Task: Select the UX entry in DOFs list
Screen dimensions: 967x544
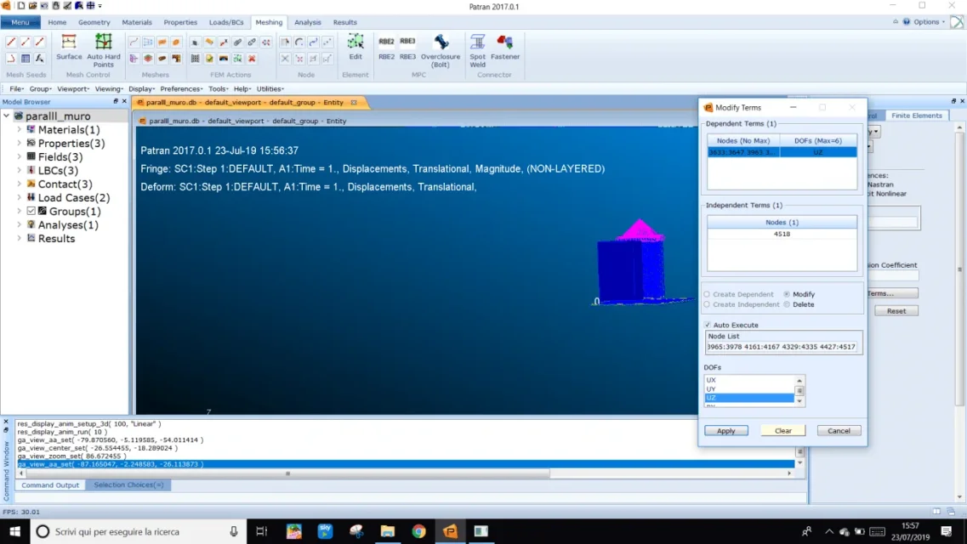Action: click(x=749, y=380)
